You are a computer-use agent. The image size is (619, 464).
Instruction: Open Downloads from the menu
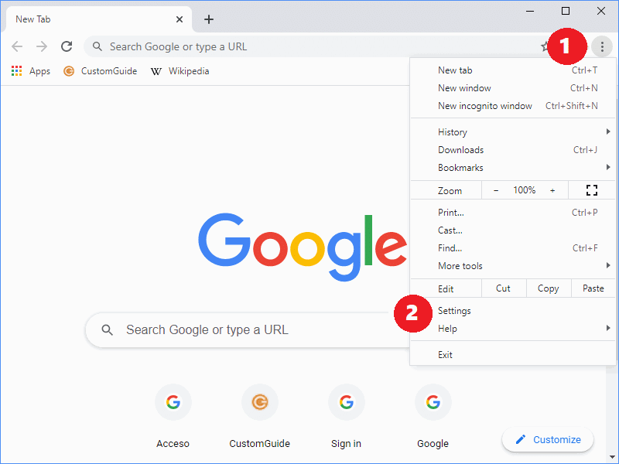click(x=512, y=150)
